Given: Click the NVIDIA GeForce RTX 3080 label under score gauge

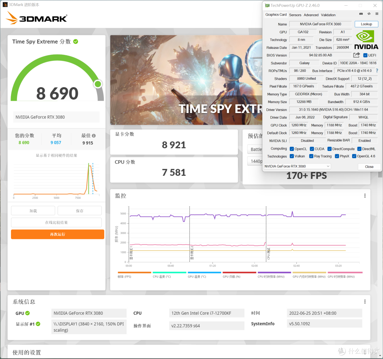Looking at the screenshot, I should click(40, 117).
